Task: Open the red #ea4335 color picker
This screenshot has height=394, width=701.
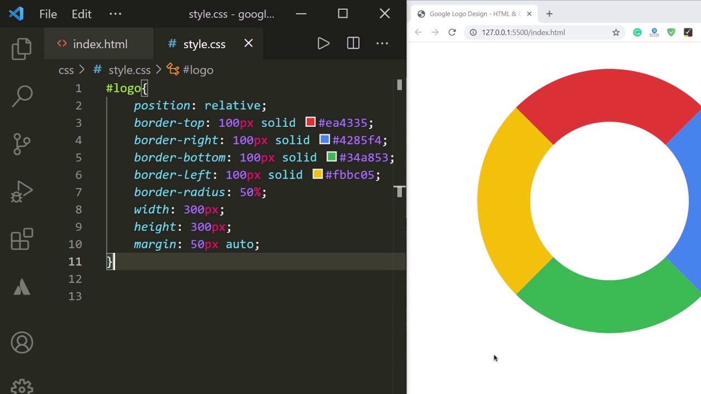Action: pos(311,122)
